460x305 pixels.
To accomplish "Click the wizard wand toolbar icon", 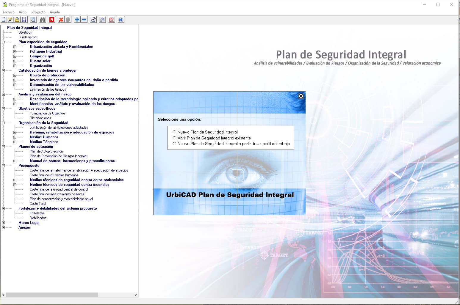I will pyautogui.click(x=10, y=20).
